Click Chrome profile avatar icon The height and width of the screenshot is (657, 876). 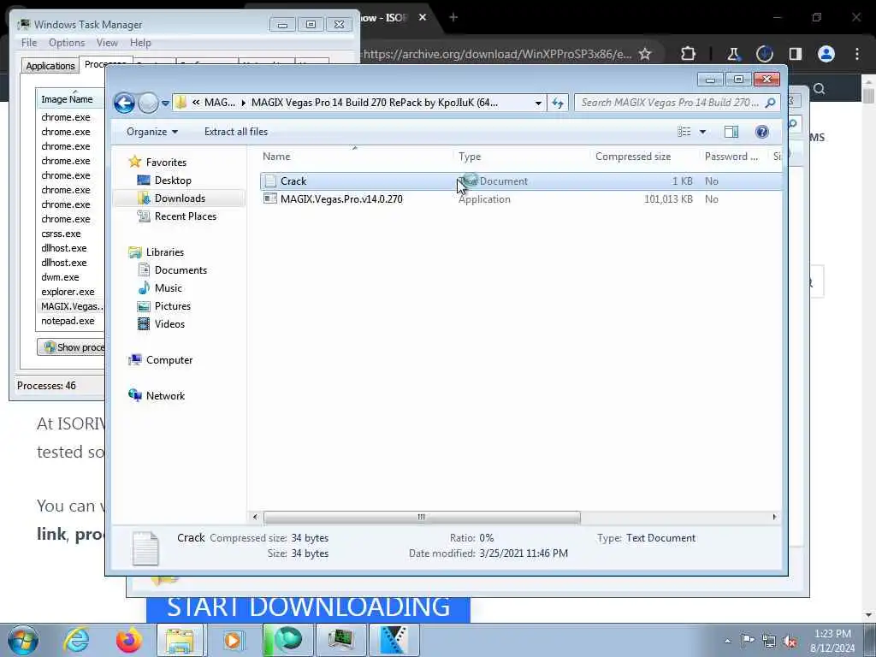coord(826,54)
